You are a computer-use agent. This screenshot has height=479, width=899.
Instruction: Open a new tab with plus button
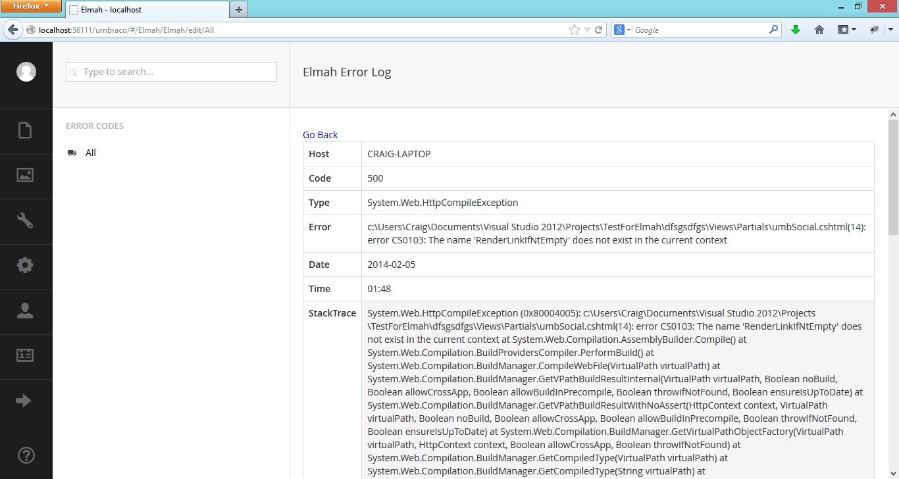(x=239, y=10)
